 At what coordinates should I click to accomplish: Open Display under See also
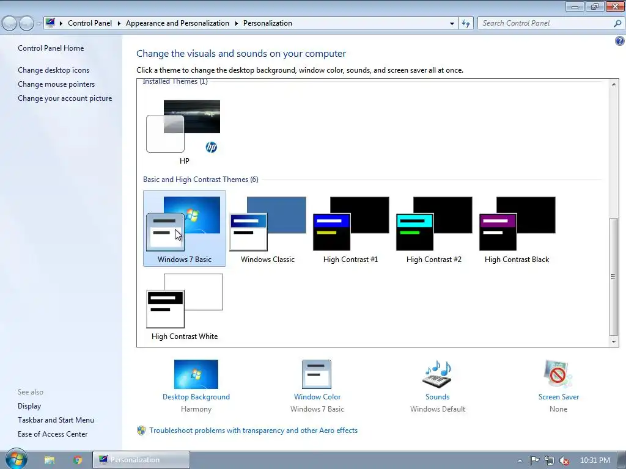click(29, 406)
